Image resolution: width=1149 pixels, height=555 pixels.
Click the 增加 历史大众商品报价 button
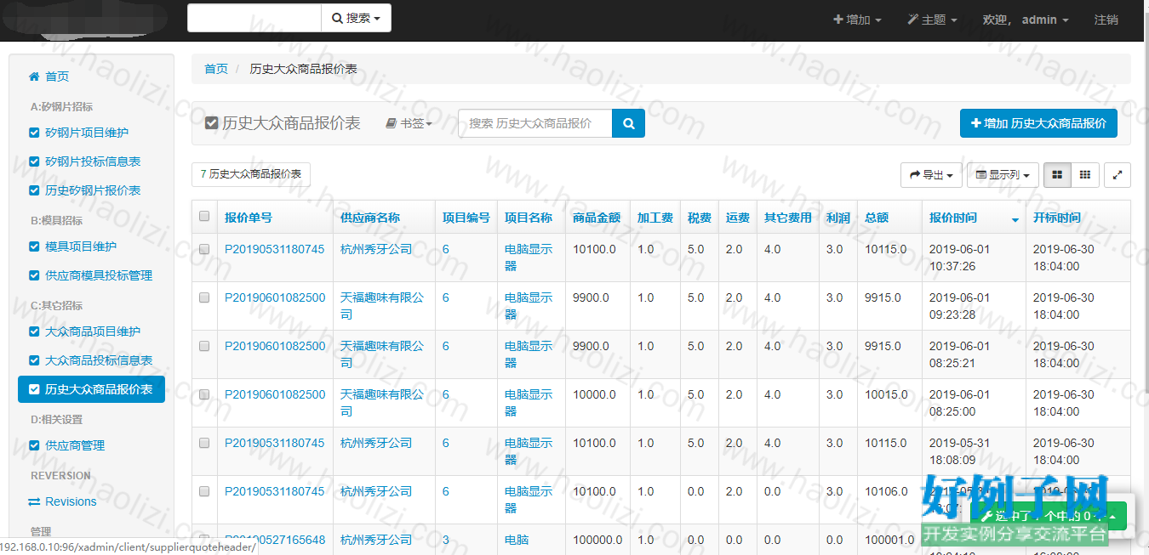[1038, 123]
